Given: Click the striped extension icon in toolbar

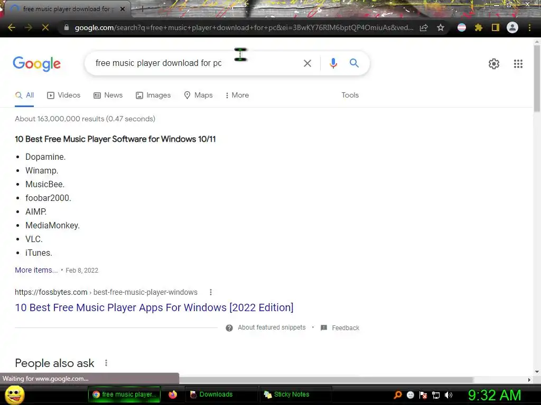Looking at the screenshot, I should (462, 27).
